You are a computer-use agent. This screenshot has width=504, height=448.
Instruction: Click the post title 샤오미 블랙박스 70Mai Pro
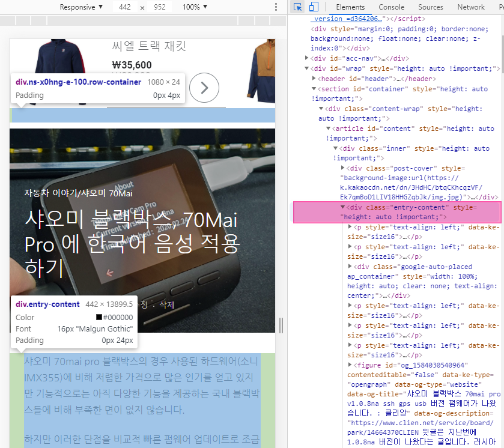[x=132, y=243]
